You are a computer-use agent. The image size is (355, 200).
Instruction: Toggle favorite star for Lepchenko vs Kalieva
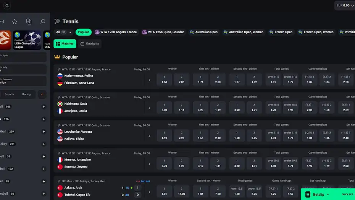(149, 136)
